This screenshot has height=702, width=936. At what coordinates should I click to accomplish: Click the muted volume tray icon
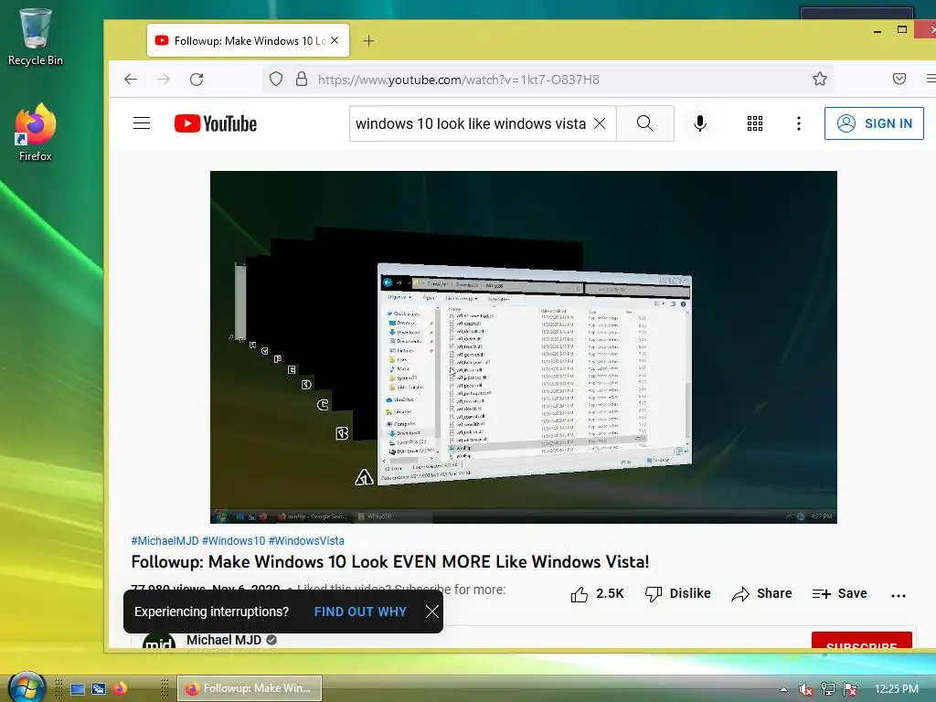coord(806,689)
